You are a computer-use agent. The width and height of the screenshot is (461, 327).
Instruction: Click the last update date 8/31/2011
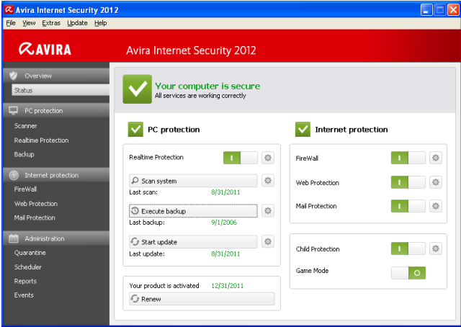(x=225, y=254)
